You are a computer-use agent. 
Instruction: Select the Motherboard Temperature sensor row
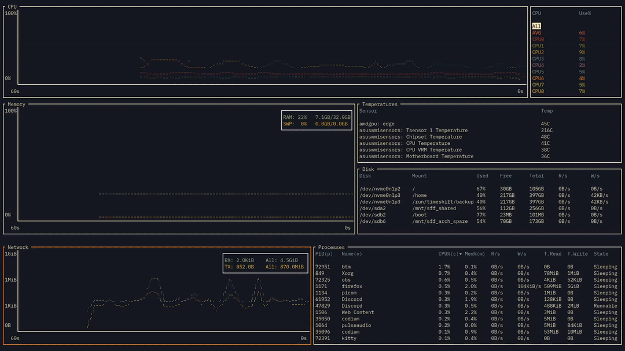pyautogui.click(x=454, y=156)
